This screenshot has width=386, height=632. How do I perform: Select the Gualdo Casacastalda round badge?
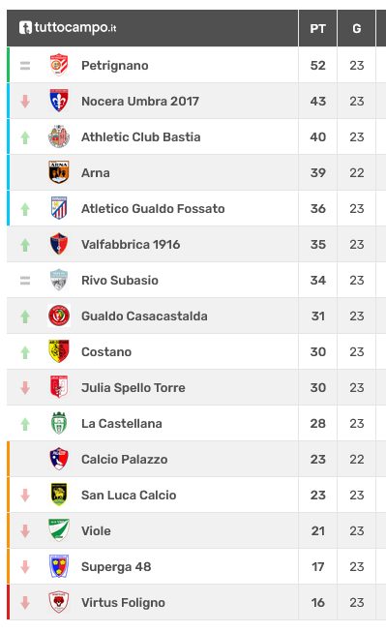[x=59, y=316]
